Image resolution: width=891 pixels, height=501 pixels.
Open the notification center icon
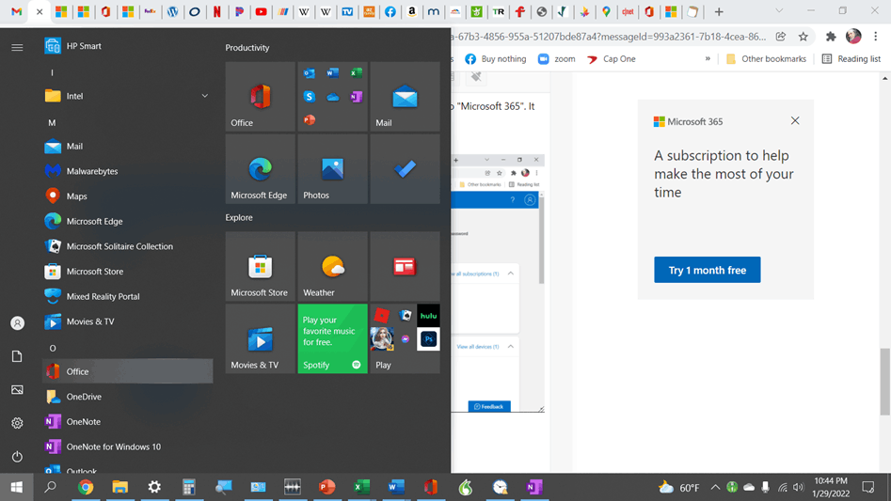coord(868,487)
